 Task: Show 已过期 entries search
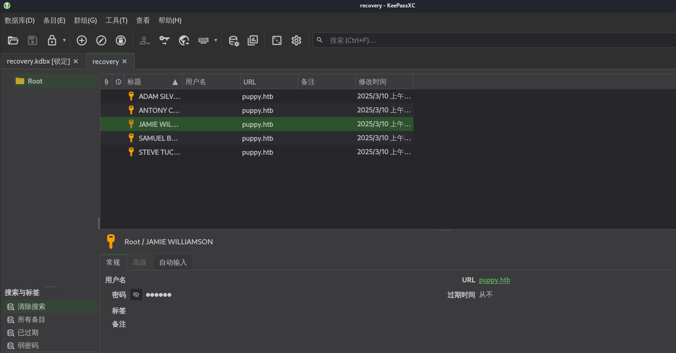click(51, 333)
